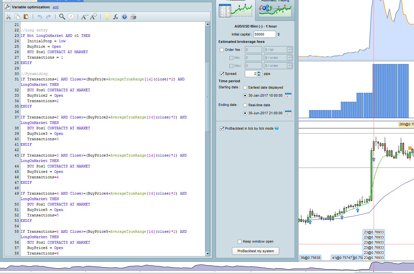Enable the Order fee checkbox
Viewport: 414px width, 274px height.
[222, 50]
